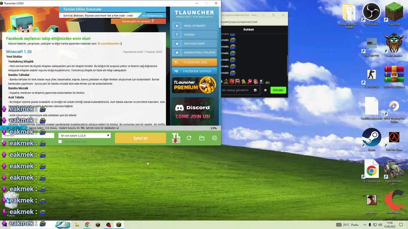Open the game folder icon in TLauncher
Screen dimensions: 408x229
(202, 138)
